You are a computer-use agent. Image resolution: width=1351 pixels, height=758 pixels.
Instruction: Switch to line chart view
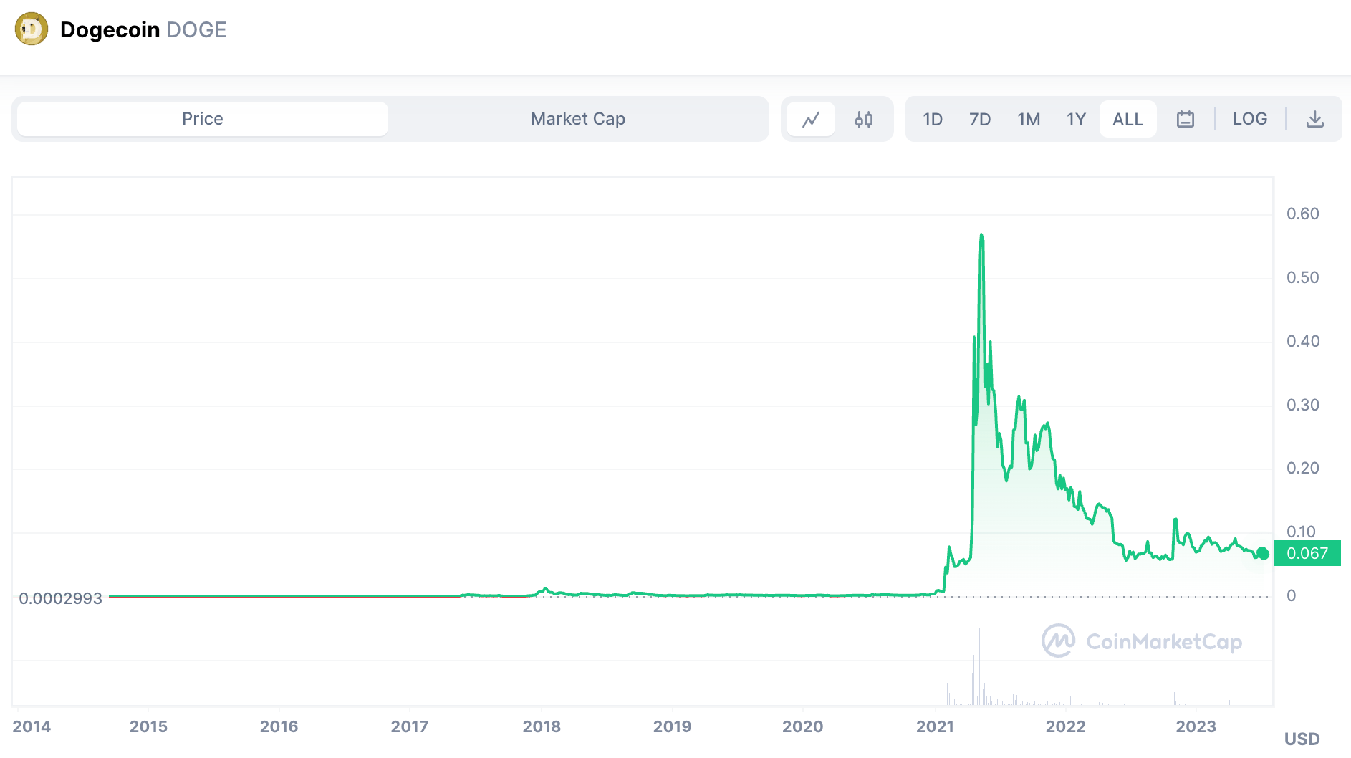click(x=811, y=120)
